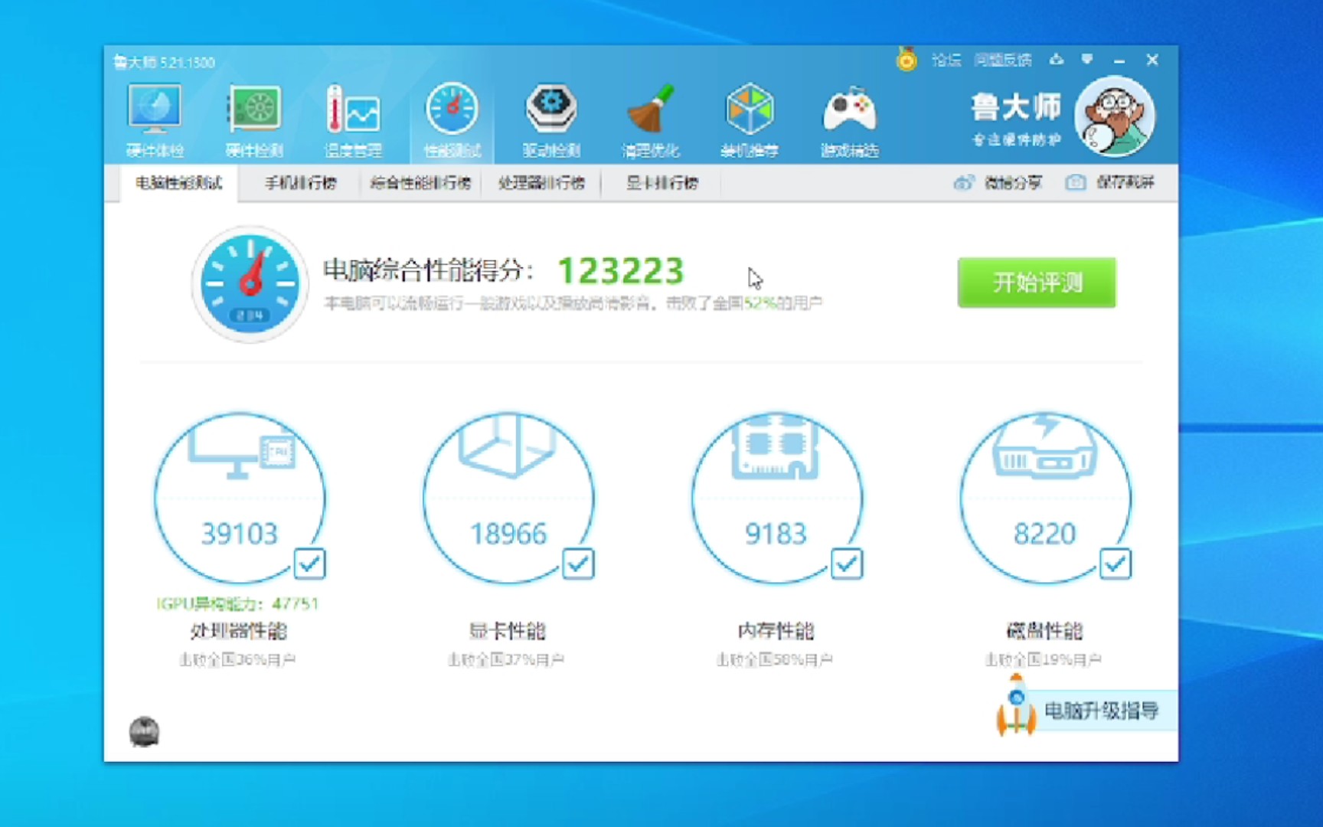The height and width of the screenshot is (827, 1323).
Task: Open 硬件检测 hardware detection icon
Action: click(254, 119)
